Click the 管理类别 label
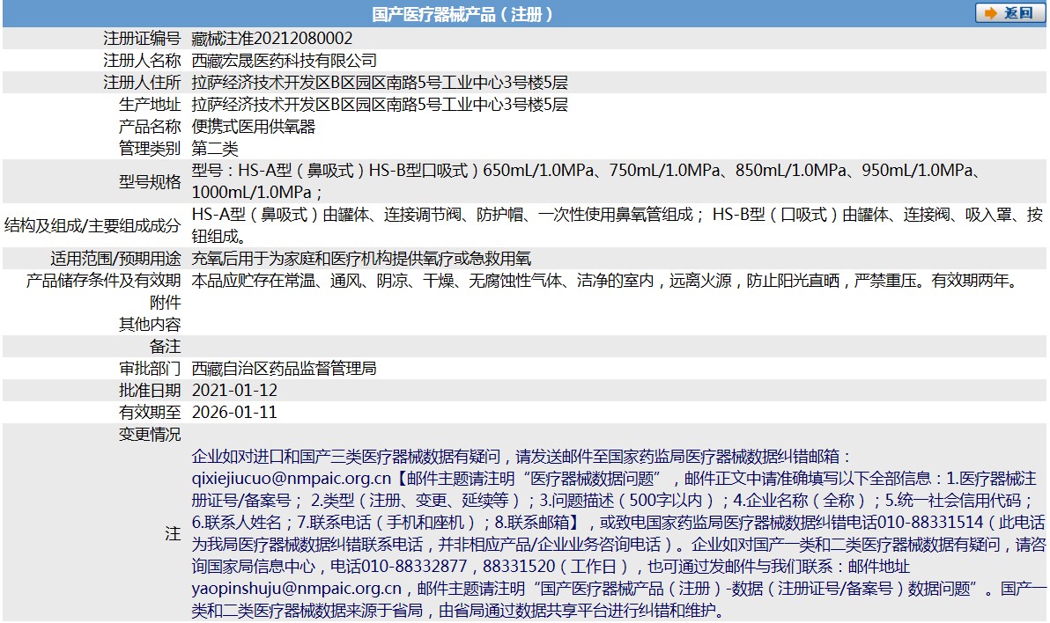Image resolution: width=1050 pixels, height=623 pixels. point(150,150)
